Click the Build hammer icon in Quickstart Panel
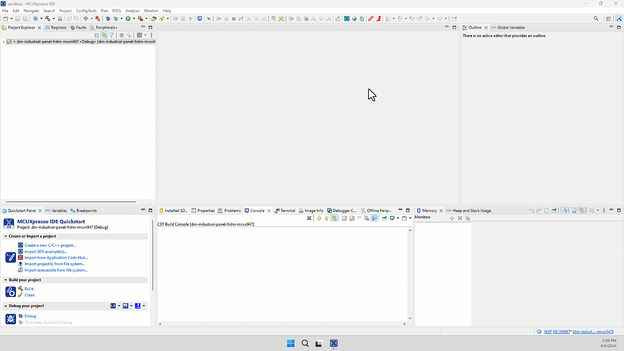Screen dimensions: 624x351 20,289
